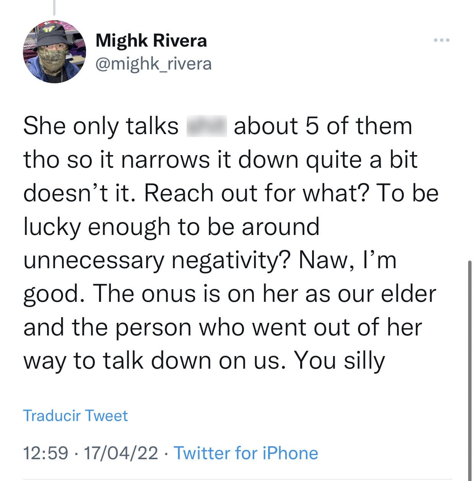Viewport: 475px width, 481px height.
Task: Open the Twitter for iPhone source link
Action: click(x=246, y=453)
